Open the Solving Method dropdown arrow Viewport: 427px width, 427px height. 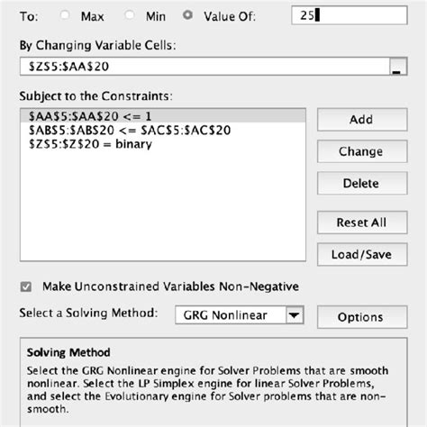pos(295,315)
